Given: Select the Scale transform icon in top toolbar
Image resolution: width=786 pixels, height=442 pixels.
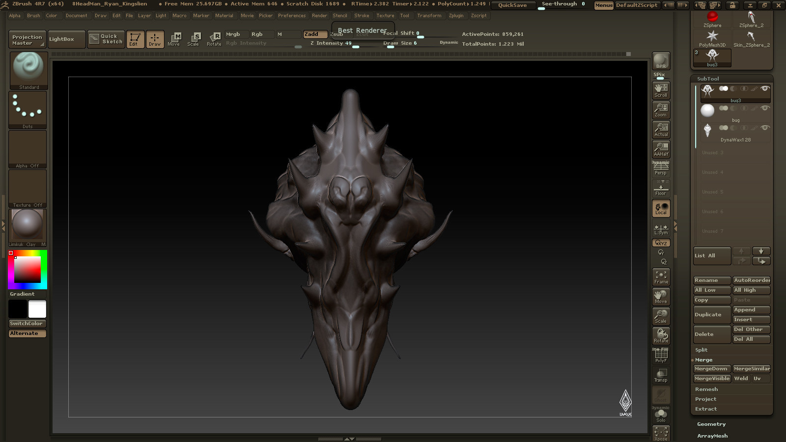Looking at the screenshot, I should [194, 39].
